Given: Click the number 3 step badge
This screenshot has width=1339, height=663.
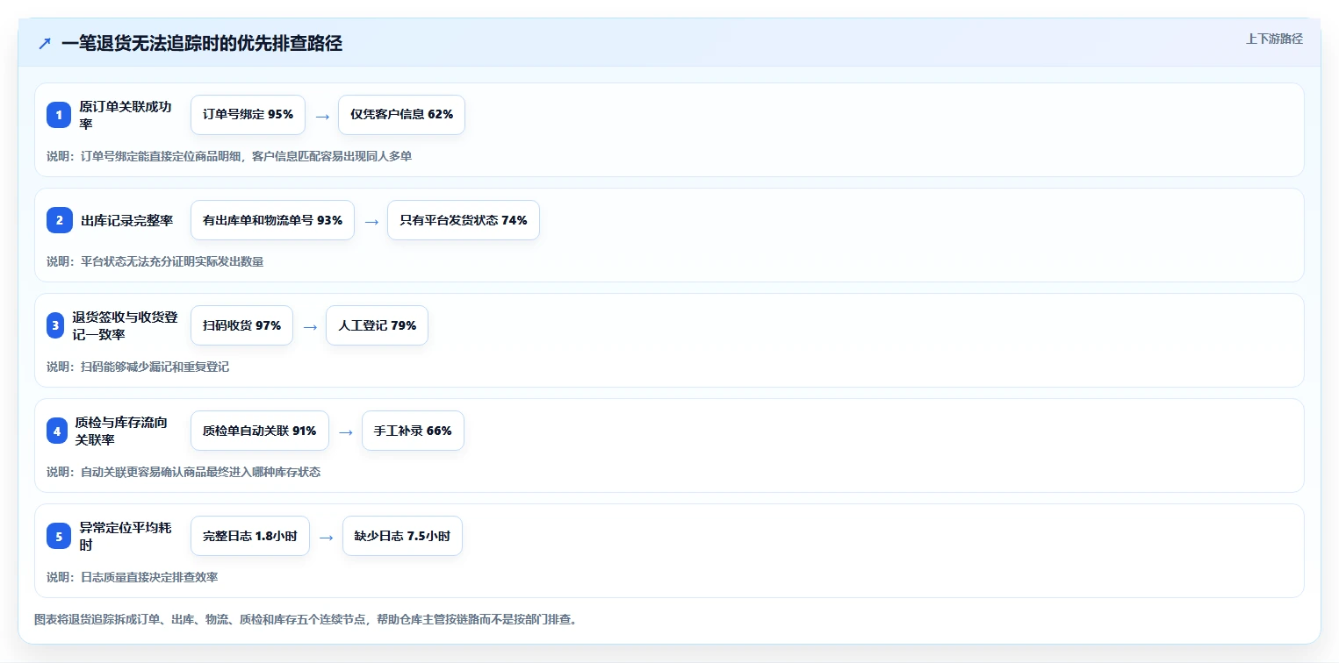Looking at the screenshot, I should coord(55,325).
